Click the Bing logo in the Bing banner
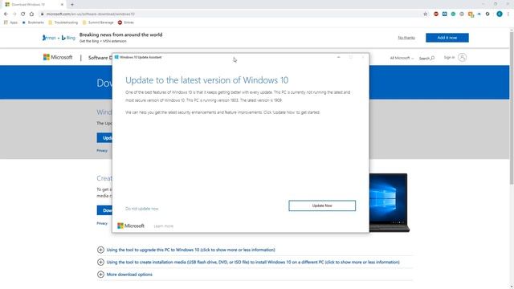 tap(68, 38)
